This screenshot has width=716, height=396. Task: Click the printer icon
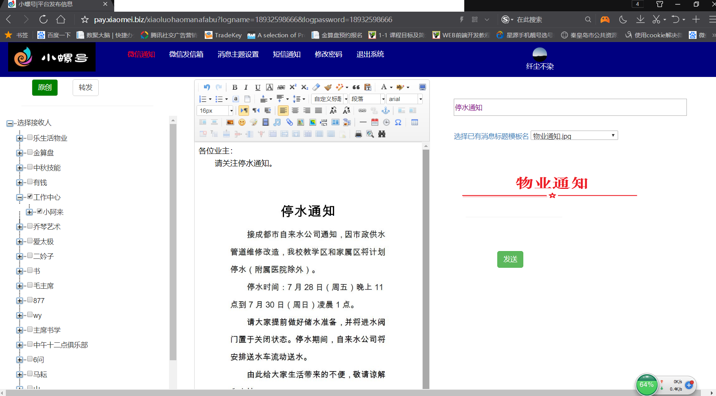coord(358,134)
